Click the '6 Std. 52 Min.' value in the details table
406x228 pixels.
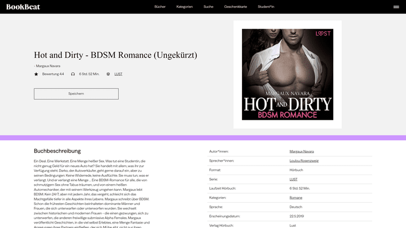tap(299, 189)
